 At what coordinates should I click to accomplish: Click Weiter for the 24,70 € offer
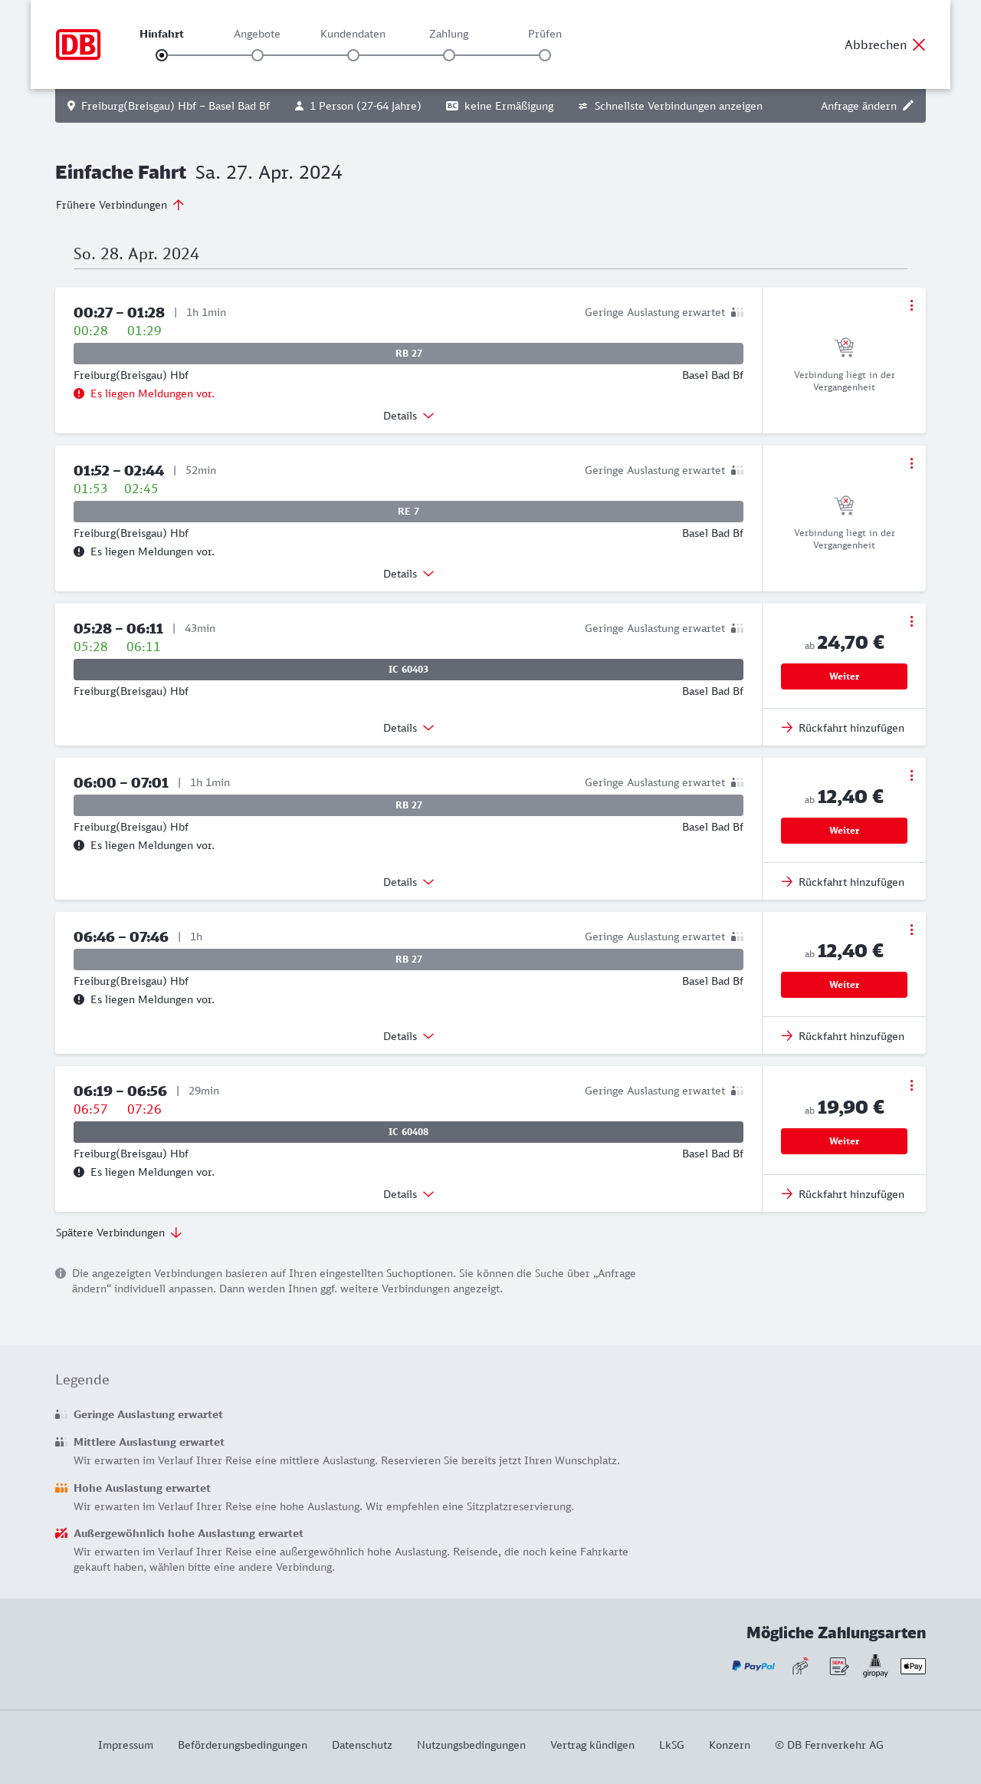tap(844, 676)
